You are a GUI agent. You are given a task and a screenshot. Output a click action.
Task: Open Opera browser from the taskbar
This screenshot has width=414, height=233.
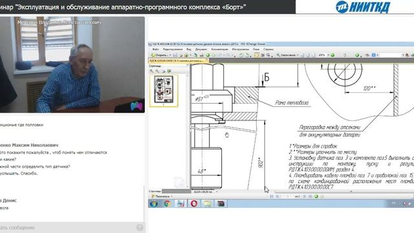click(194, 204)
